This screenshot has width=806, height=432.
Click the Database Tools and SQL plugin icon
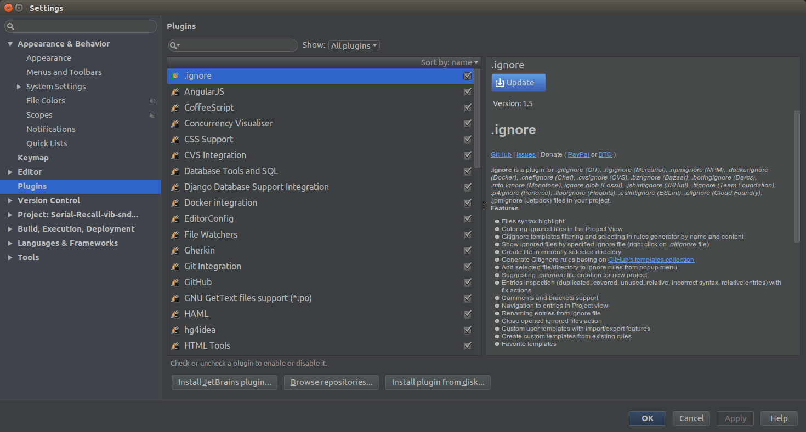click(175, 171)
